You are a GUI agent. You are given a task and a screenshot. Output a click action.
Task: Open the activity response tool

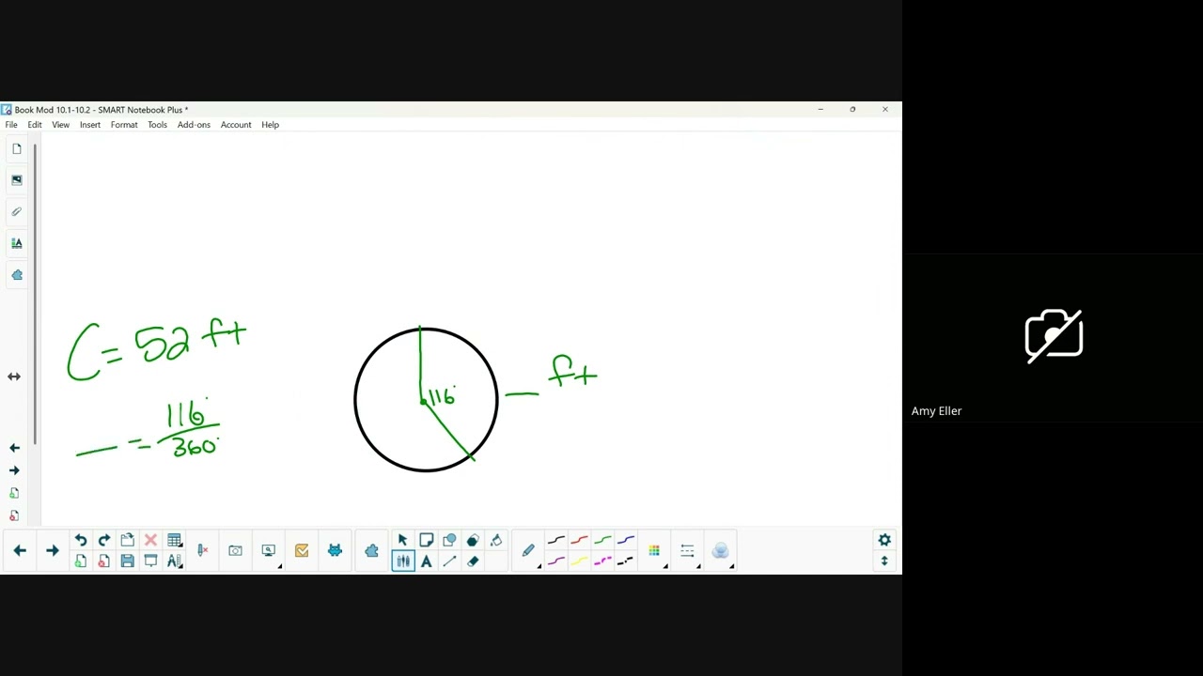(302, 550)
